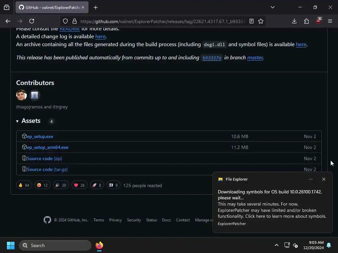338x253 pixels.
Task: Download ep_setup_arm64.exe
Action: click(x=48, y=147)
